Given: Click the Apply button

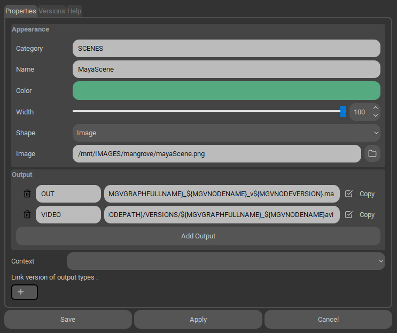Looking at the screenshot, I should click(198, 319).
